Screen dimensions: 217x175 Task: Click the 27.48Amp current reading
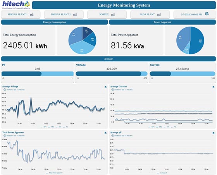pos(183,69)
